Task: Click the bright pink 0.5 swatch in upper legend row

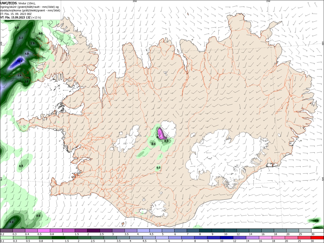Action: pyautogui.click(x=44, y=231)
